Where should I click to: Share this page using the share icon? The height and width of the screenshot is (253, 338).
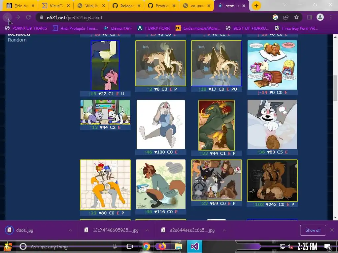(x=286, y=17)
